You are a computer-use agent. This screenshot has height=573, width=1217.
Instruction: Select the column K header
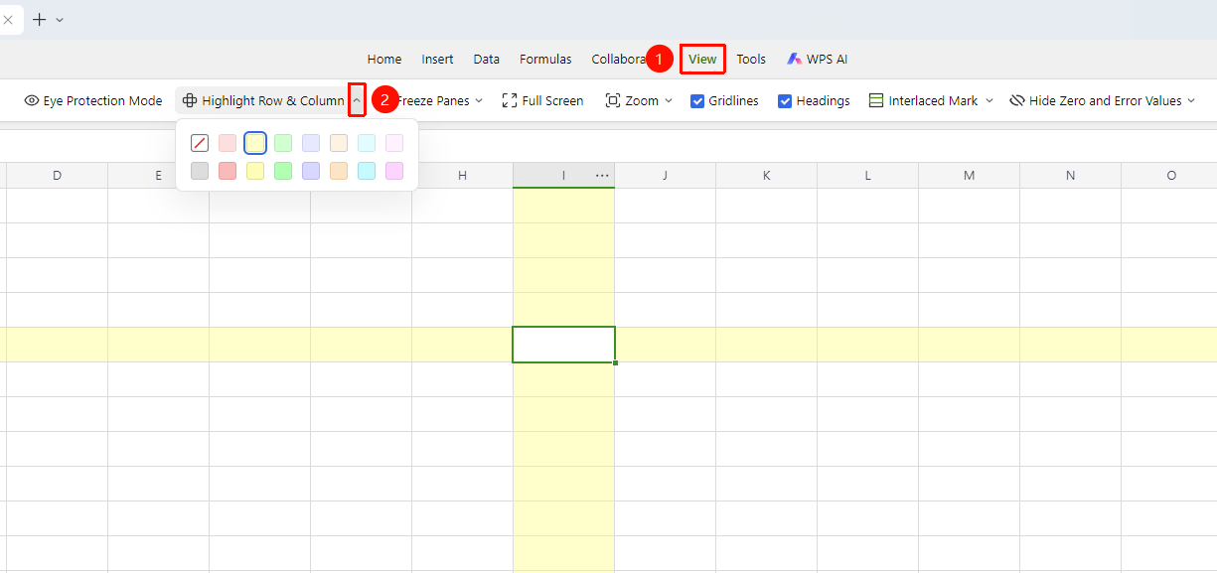tap(766, 176)
